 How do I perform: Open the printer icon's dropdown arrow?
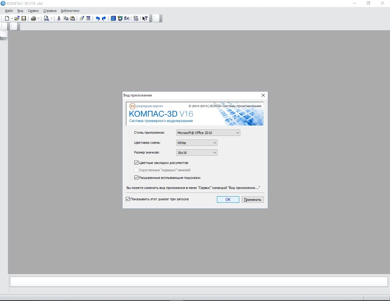click(x=38, y=18)
